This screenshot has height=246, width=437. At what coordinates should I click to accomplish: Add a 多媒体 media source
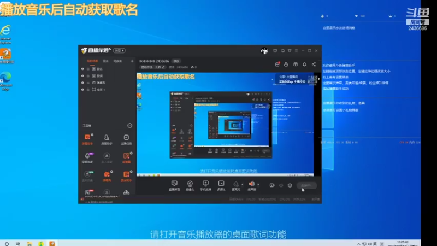click(221, 185)
